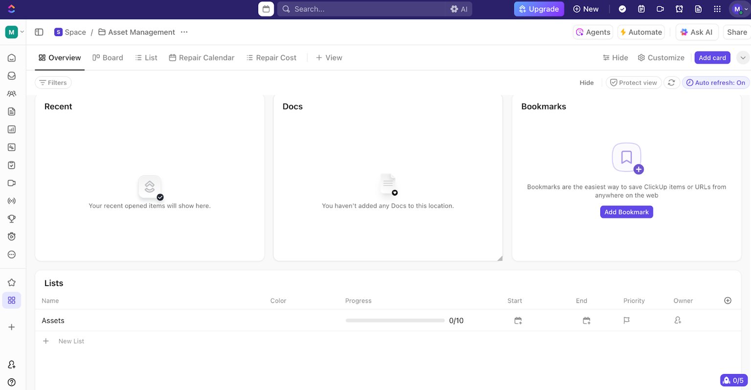Open the Goals trophy icon in sidebar
Image resolution: width=751 pixels, height=390 pixels.
pos(11,218)
